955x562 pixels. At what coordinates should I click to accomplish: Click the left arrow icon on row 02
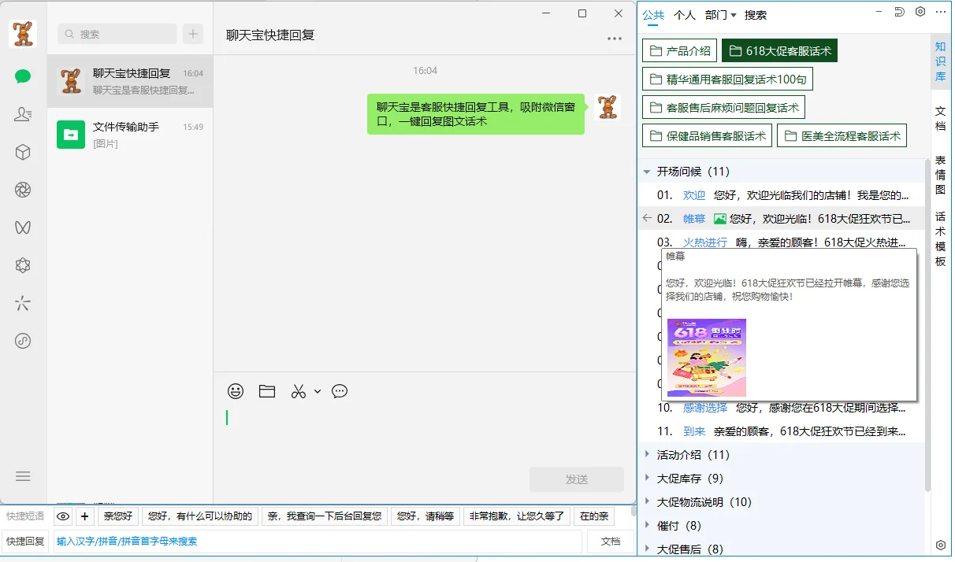click(x=647, y=218)
